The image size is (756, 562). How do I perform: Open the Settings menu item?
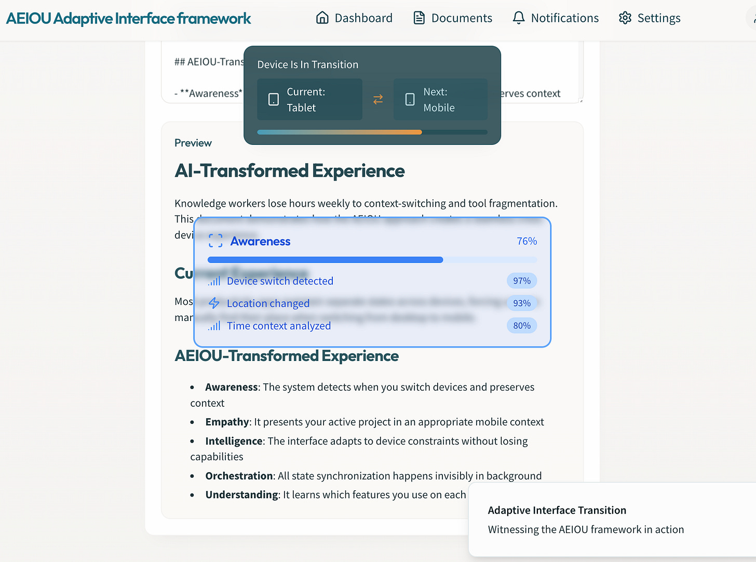650,18
